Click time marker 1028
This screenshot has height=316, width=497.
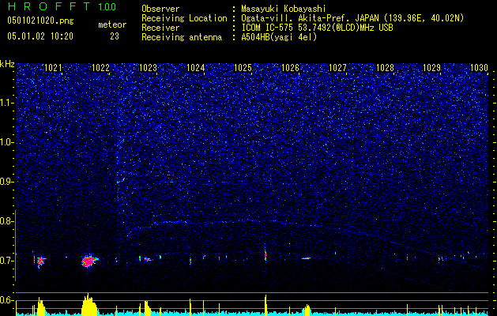click(385, 68)
